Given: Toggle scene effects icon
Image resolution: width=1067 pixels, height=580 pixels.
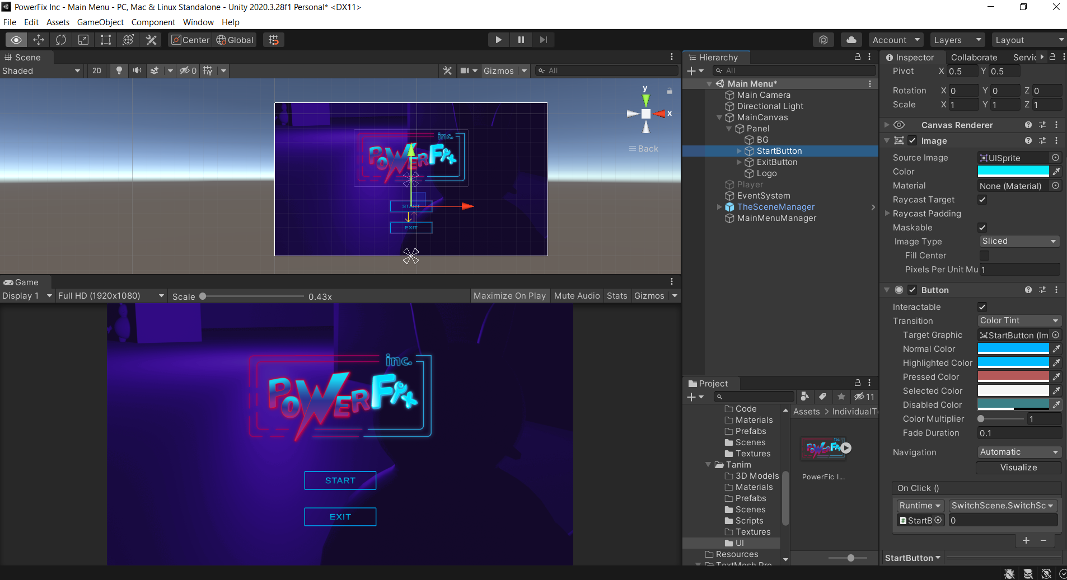Looking at the screenshot, I should [155, 70].
